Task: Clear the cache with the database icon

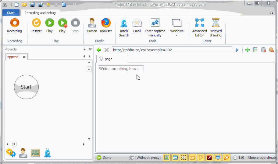Action: (x=263, y=50)
